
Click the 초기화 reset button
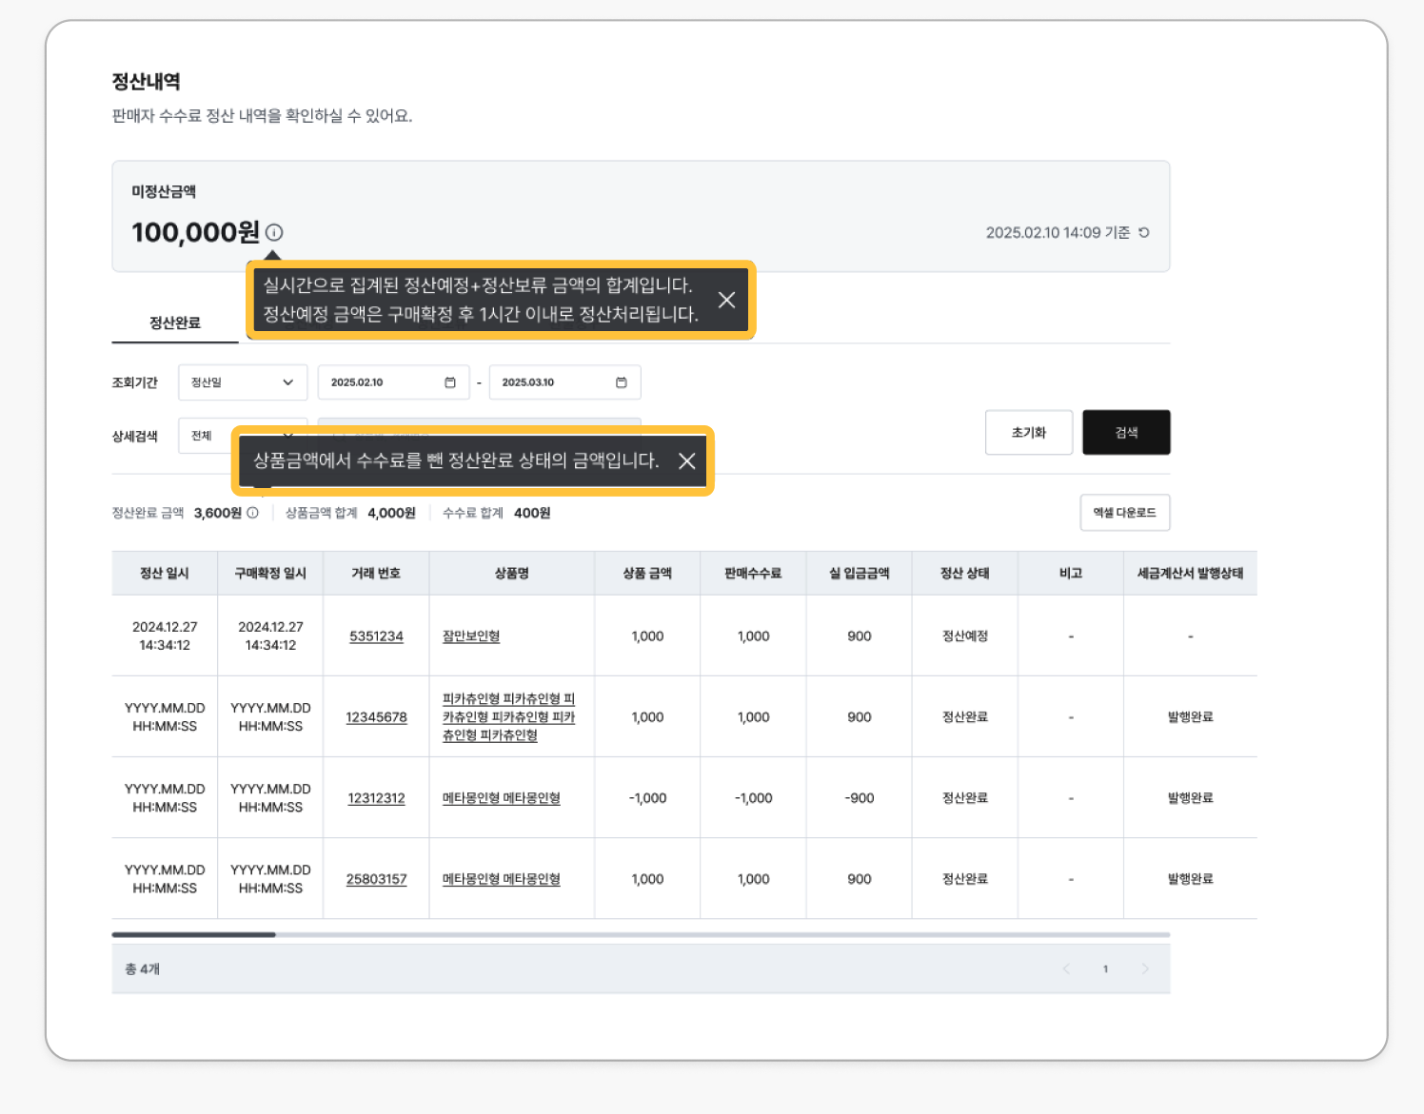click(1029, 433)
